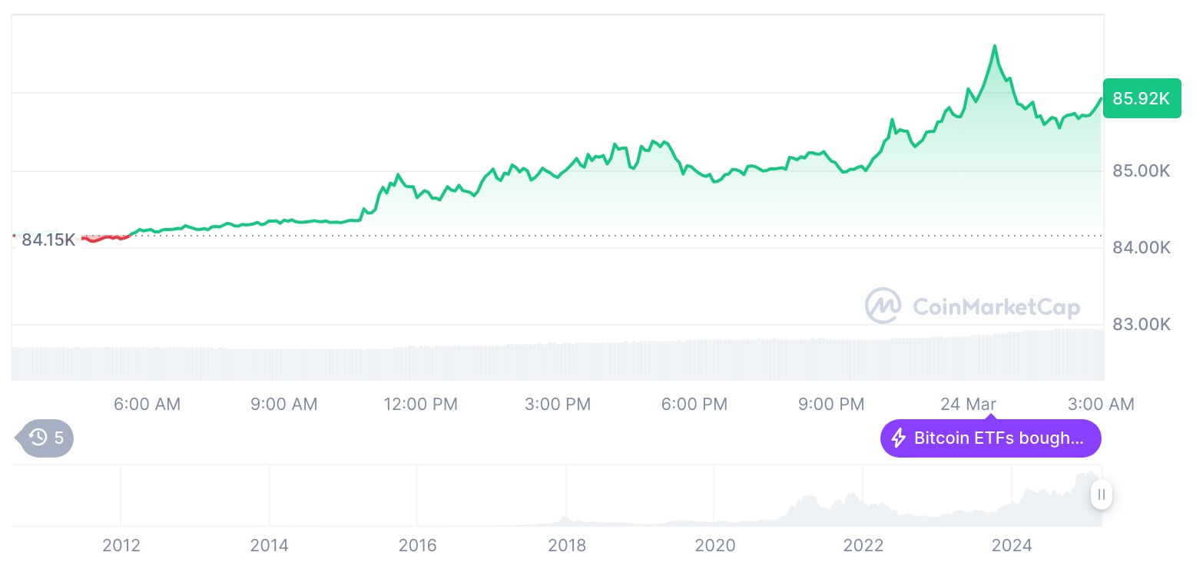Click the 24 Mar date label
The width and height of the screenshot is (1203, 562).
tap(968, 404)
